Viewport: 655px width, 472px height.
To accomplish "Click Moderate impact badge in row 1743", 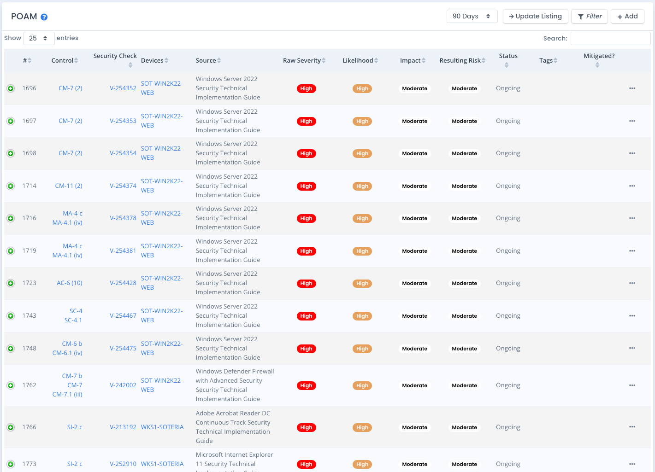I will [x=415, y=316].
